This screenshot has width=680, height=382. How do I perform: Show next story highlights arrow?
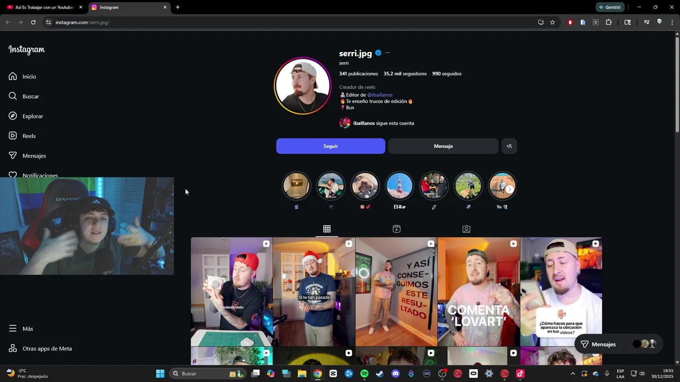click(509, 189)
